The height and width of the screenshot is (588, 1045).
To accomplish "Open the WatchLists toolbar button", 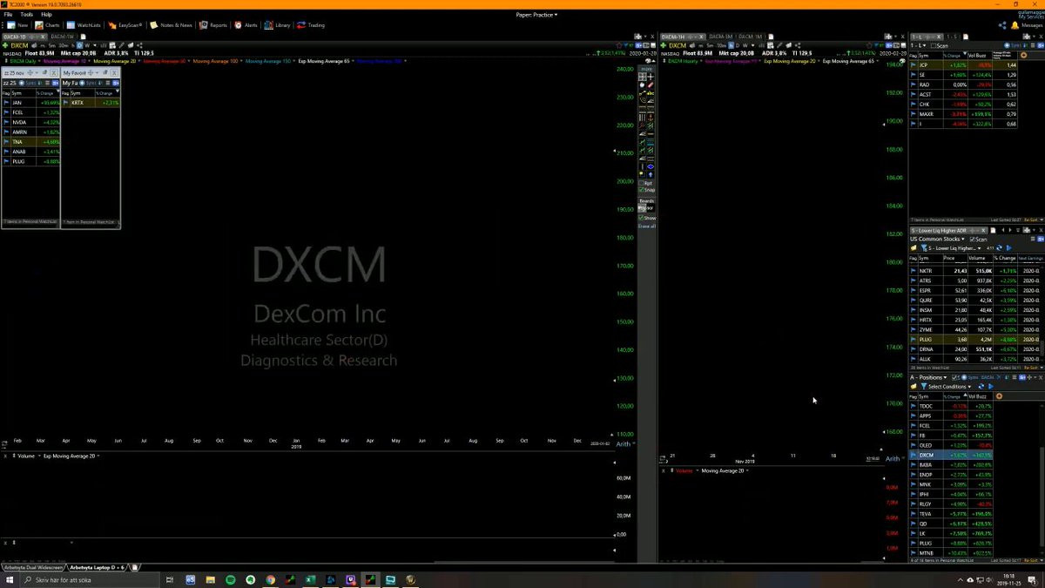I will (x=84, y=25).
